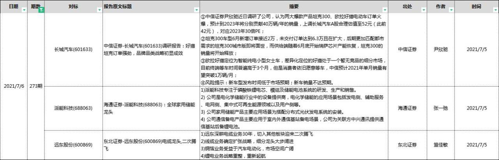Screen dimensions: 499x160
Task: Select the 长城汽车 summary cell about 坦克300
Action: pos(294,50)
